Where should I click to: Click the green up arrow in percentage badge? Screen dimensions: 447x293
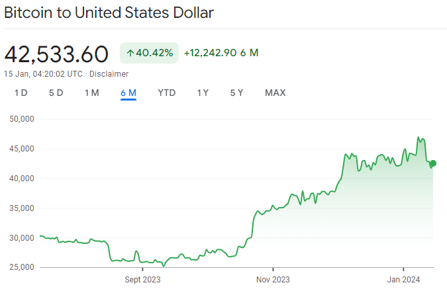[x=130, y=53]
